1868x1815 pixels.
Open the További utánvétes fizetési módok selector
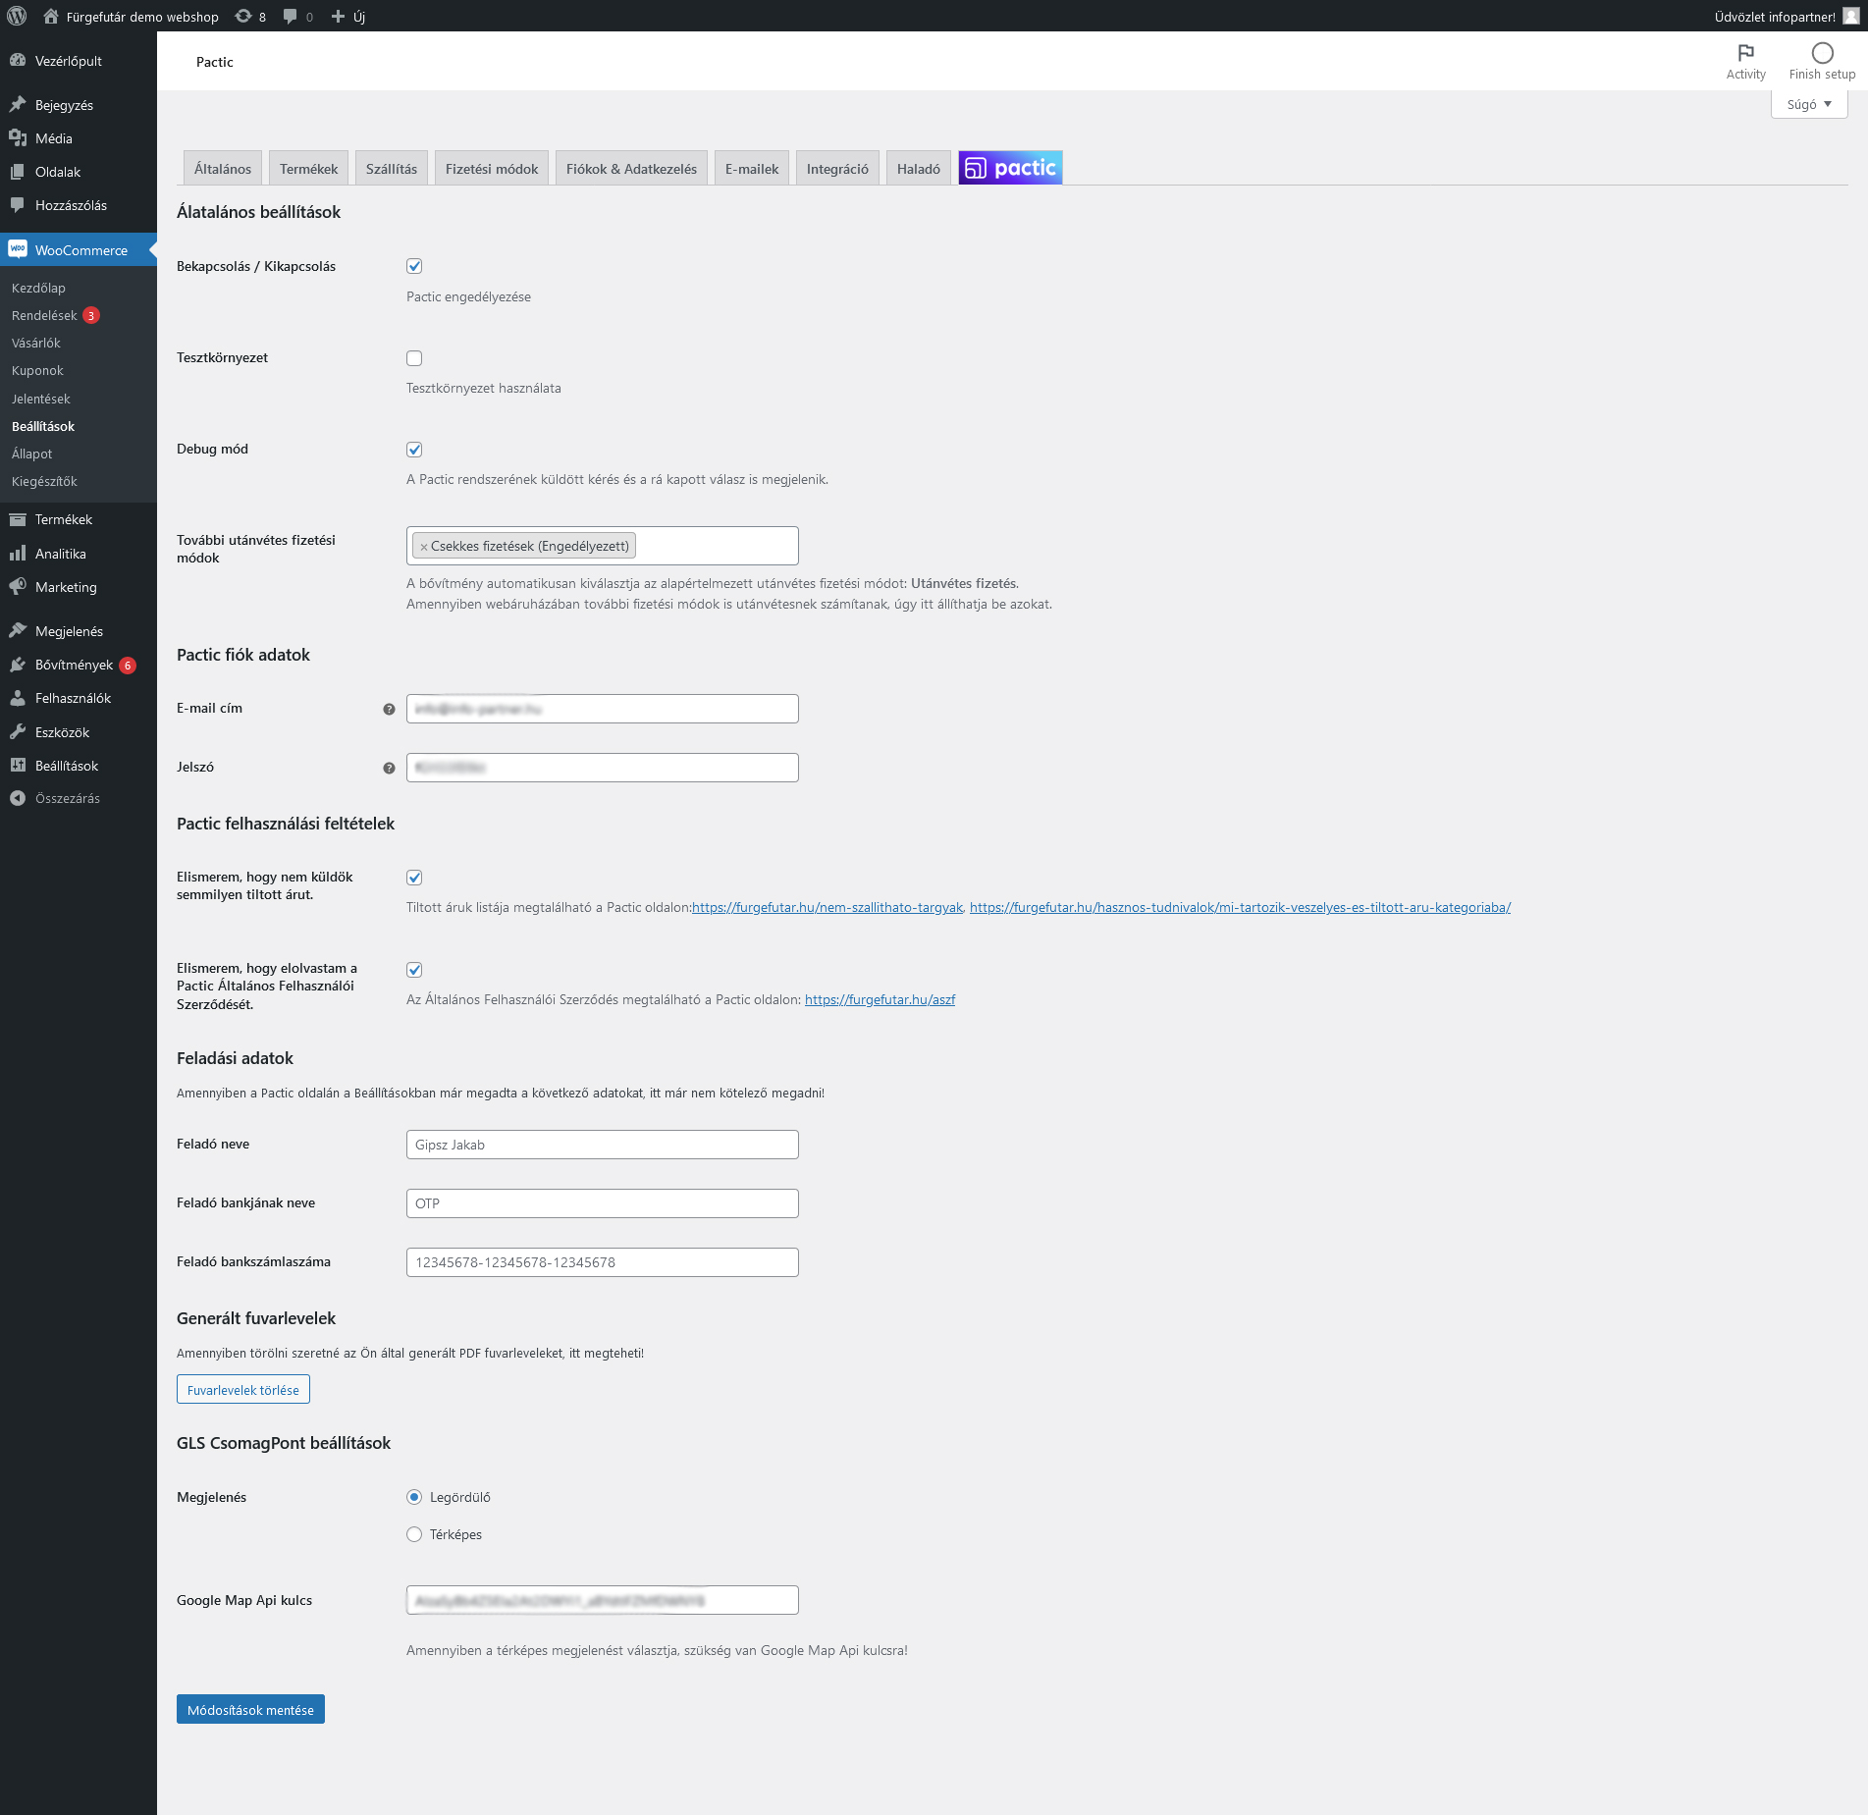click(602, 546)
